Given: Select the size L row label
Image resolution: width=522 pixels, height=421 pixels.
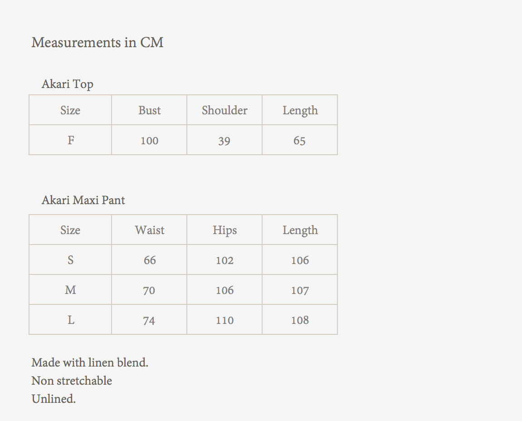Looking at the screenshot, I should pos(71,320).
